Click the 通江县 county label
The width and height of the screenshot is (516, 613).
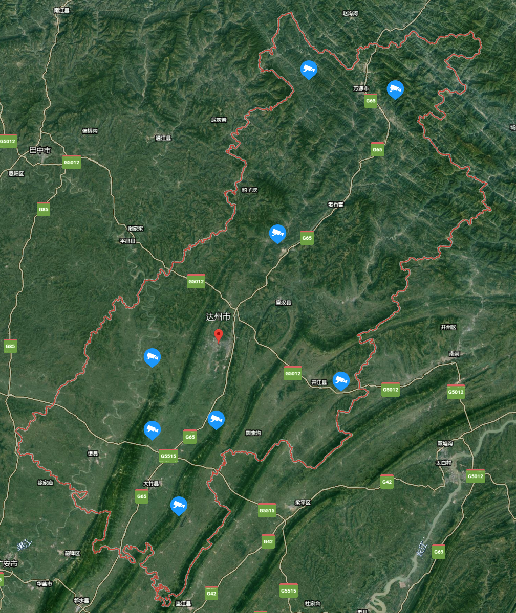click(163, 138)
